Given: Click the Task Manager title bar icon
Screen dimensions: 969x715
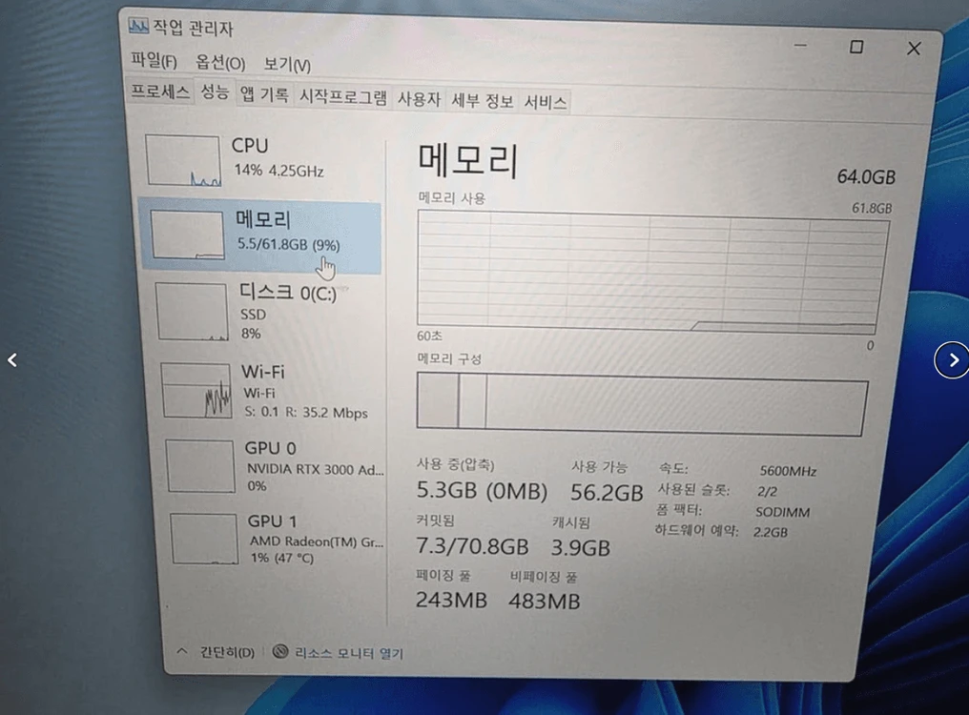Looking at the screenshot, I should (x=138, y=26).
